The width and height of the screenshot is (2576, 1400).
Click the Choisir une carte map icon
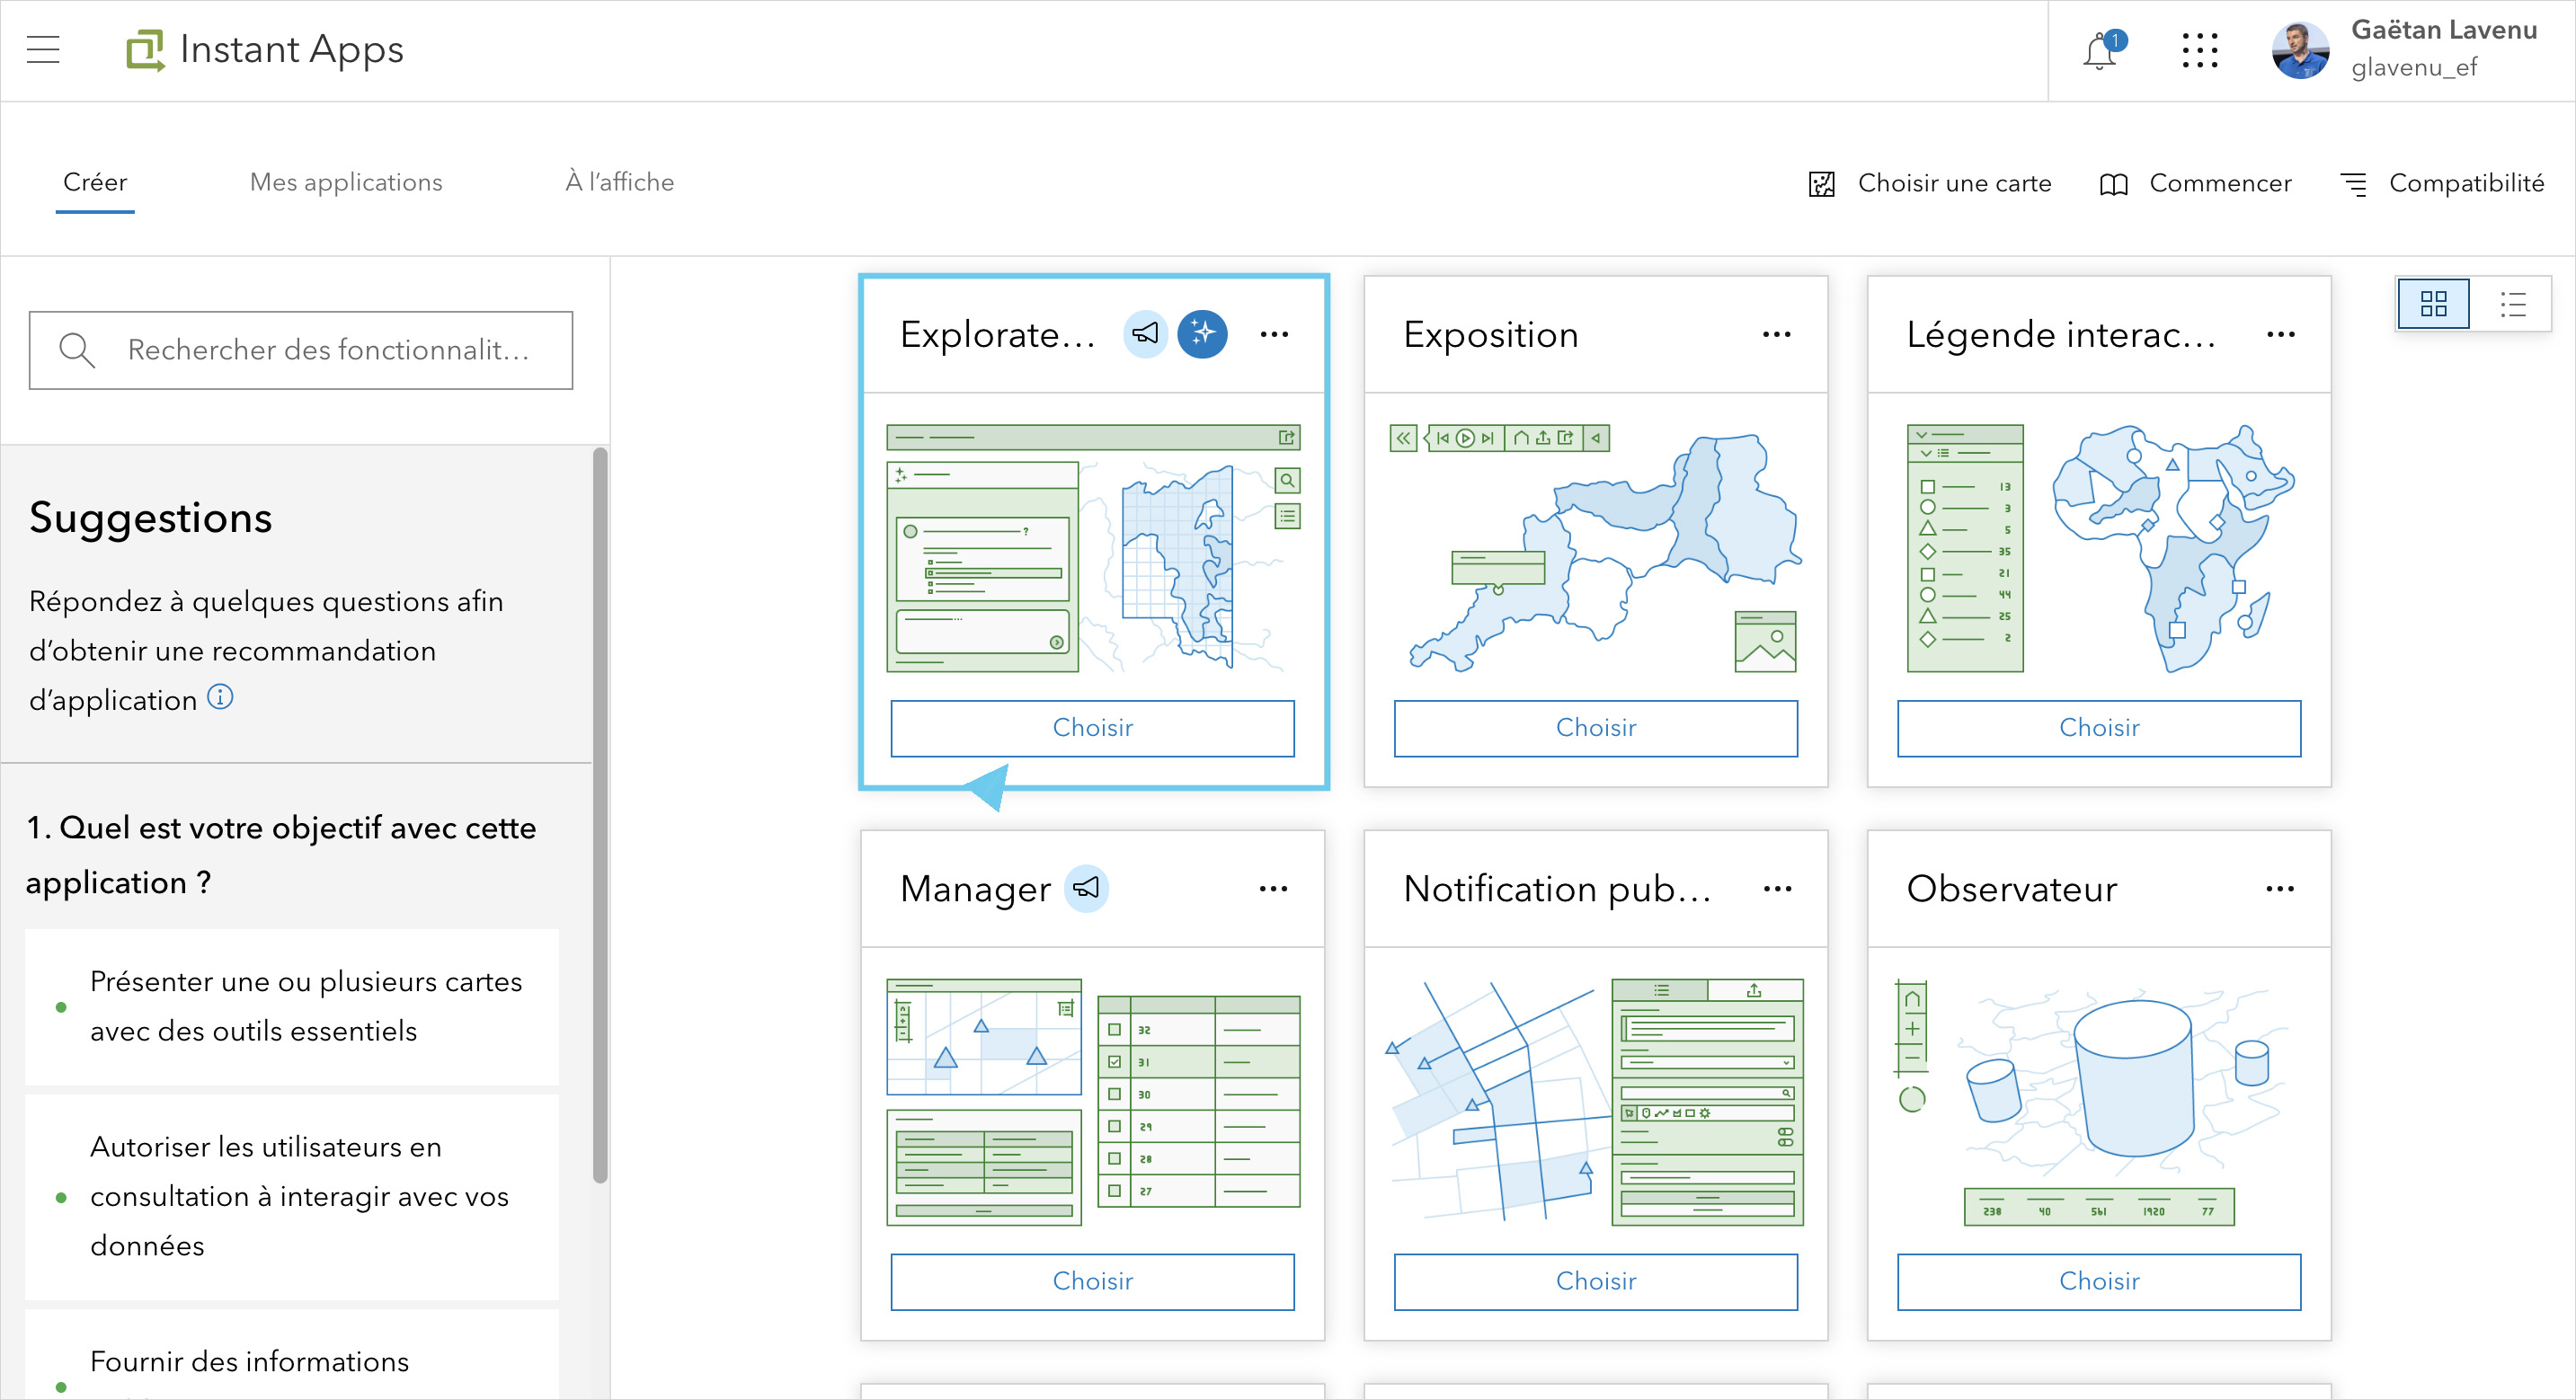(1822, 184)
